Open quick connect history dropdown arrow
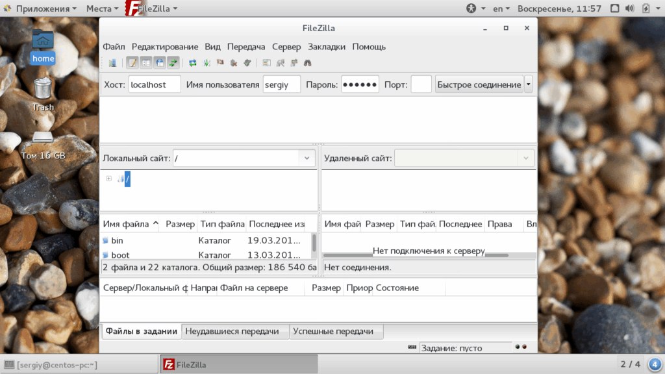 (x=529, y=84)
